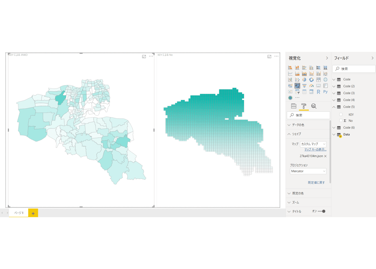This screenshot has width=376, height=269.
Task: Select the stacked bar chart visual
Action: (290, 68)
